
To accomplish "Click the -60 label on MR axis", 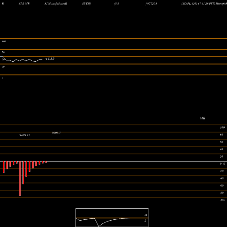I will pos(222,186).
